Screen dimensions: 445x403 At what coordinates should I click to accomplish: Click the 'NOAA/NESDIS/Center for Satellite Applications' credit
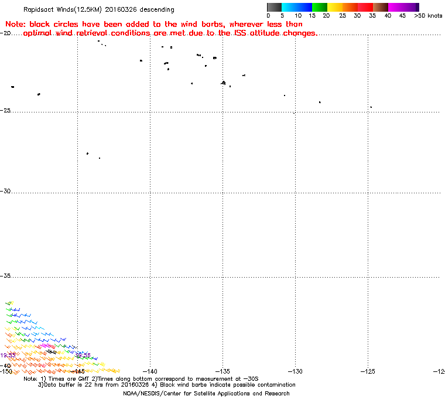point(206,394)
